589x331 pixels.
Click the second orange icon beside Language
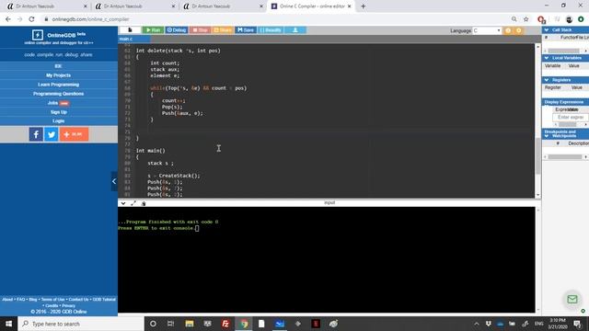point(519,30)
